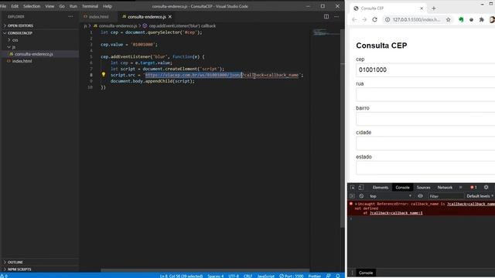This screenshot has height=278, width=495.
Task: Open the Run menu
Action: (x=73, y=6)
